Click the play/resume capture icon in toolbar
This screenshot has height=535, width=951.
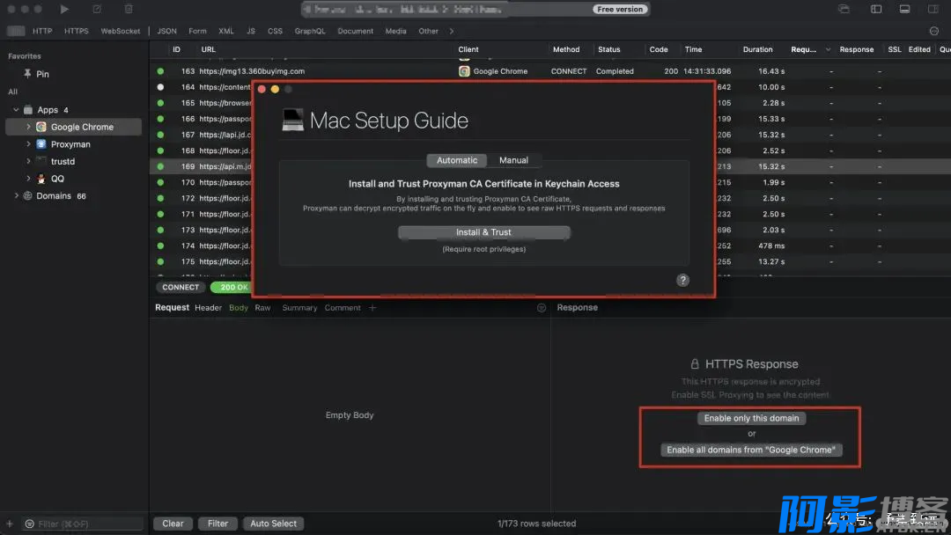pyautogui.click(x=64, y=9)
